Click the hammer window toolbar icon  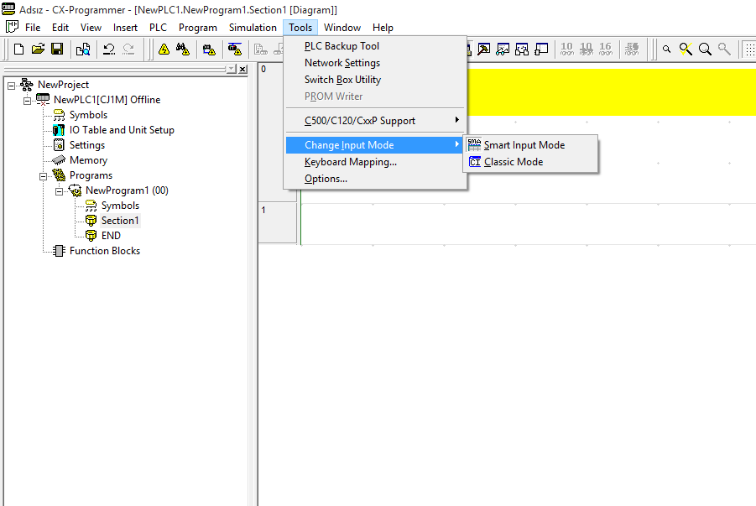point(483,50)
